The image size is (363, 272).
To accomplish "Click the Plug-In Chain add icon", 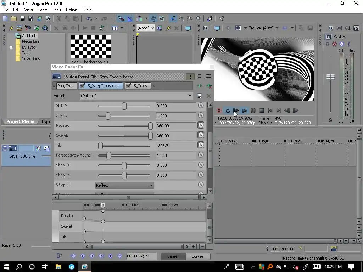I will (x=200, y=86).
